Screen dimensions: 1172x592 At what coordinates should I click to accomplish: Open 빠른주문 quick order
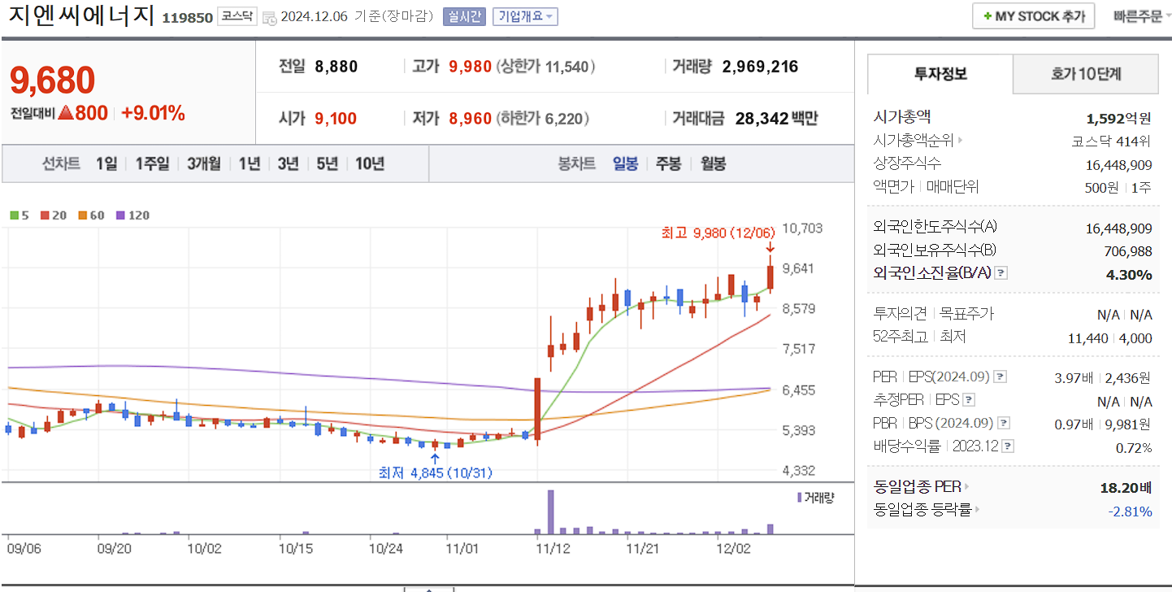click(1139, 15)
